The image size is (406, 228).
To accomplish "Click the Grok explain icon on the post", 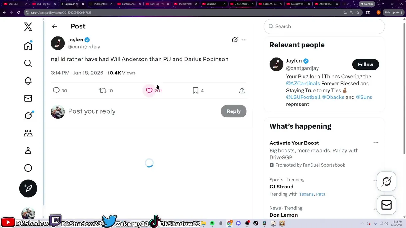I will [x=235, y=40].
